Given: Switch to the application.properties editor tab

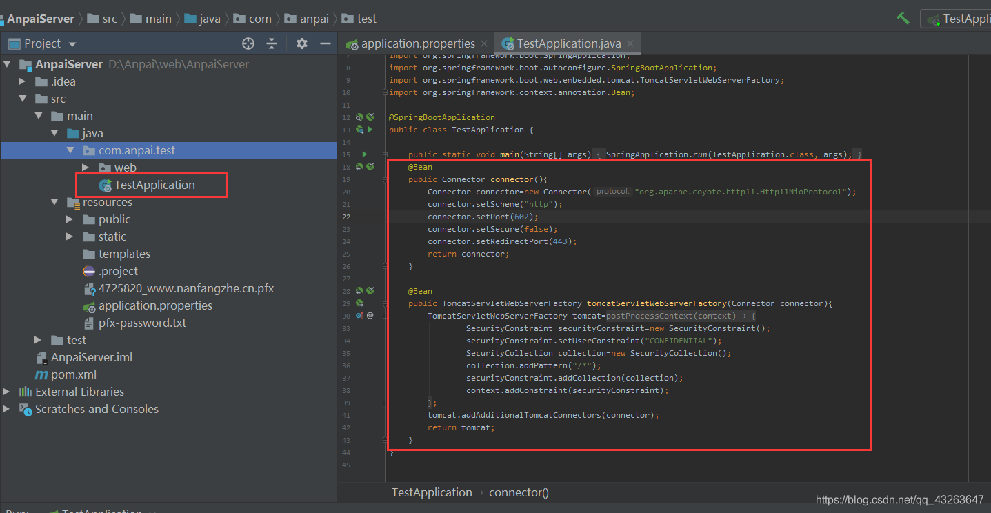Looking at the screenshot, I should (418, 43).
